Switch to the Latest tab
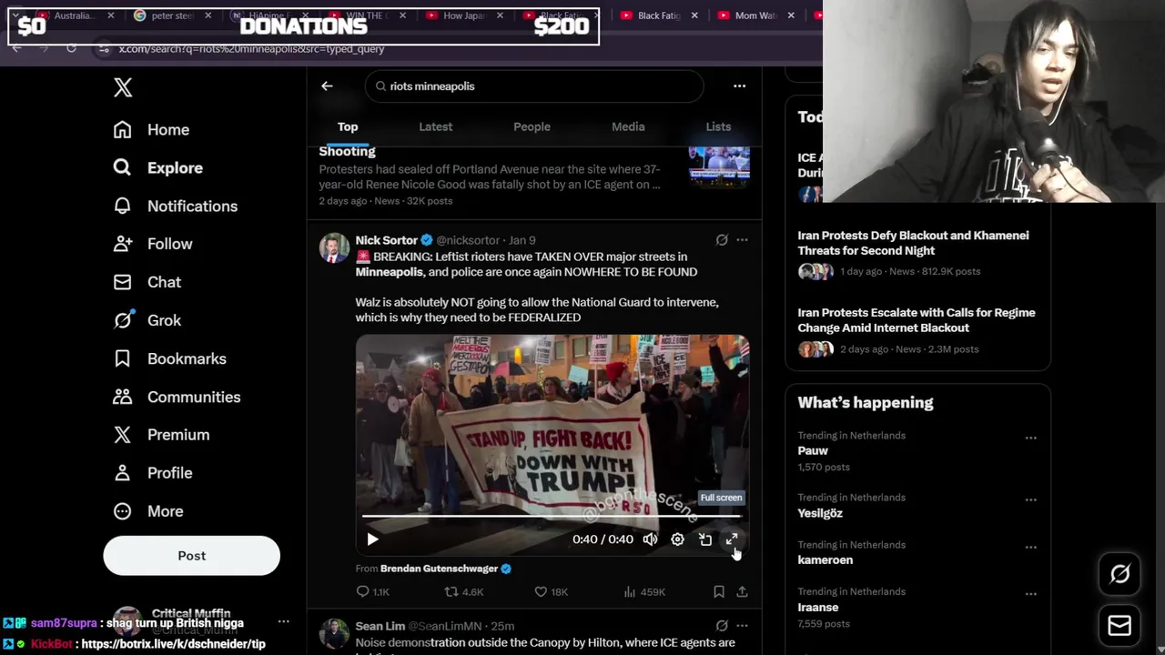This screenshot has width=1165, height=655. (435, 126)
